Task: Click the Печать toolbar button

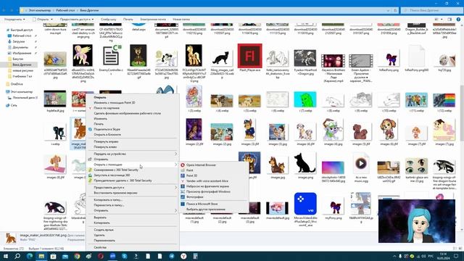Action: [128, 20]
